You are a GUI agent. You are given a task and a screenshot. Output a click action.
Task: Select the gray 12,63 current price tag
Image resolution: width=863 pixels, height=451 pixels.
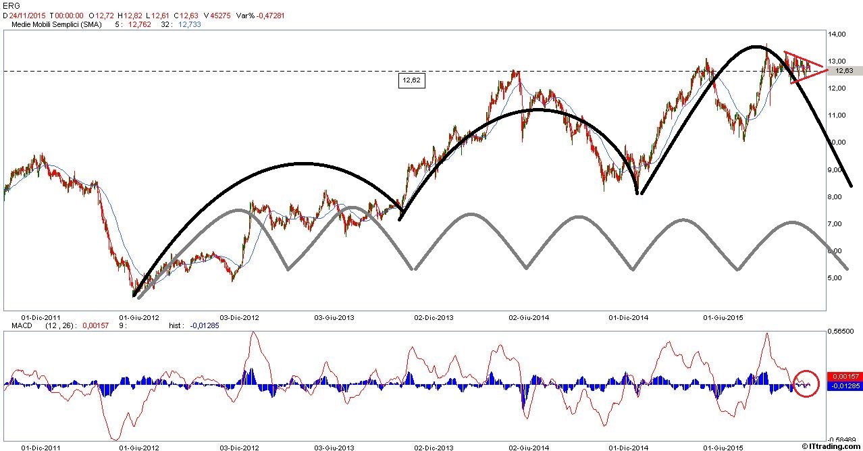point(844,70)
